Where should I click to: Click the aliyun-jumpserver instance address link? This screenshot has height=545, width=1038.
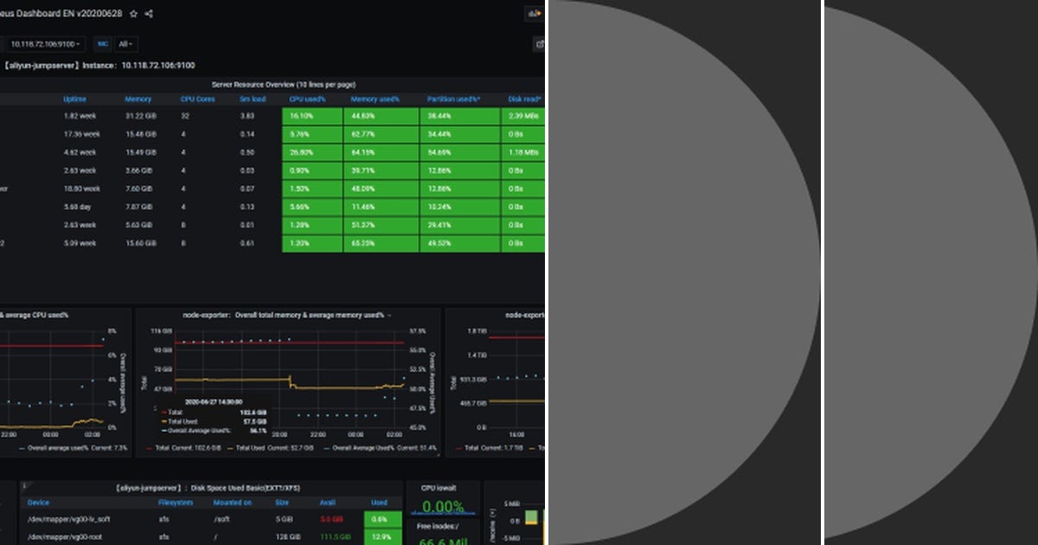coord(157,65)
